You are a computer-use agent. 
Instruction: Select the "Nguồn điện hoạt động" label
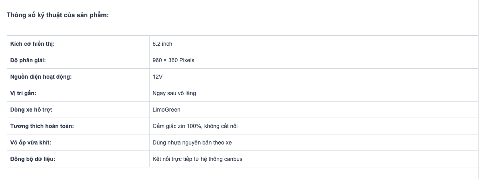pos(41,77)
